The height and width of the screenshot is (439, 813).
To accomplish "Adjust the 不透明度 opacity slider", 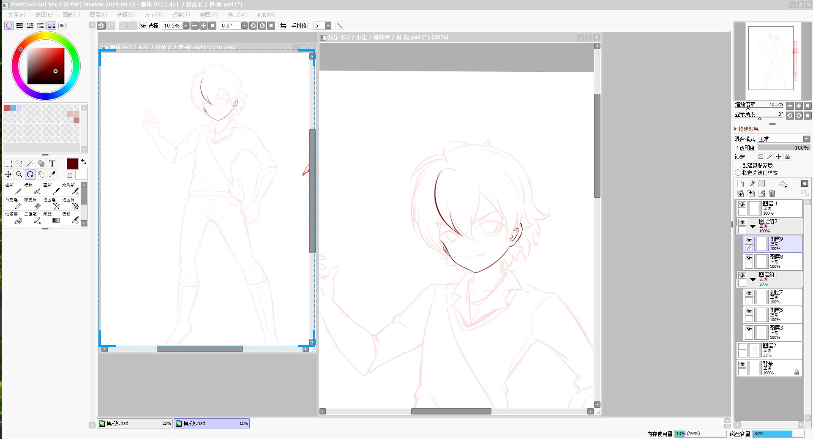I will coord(783,148).
